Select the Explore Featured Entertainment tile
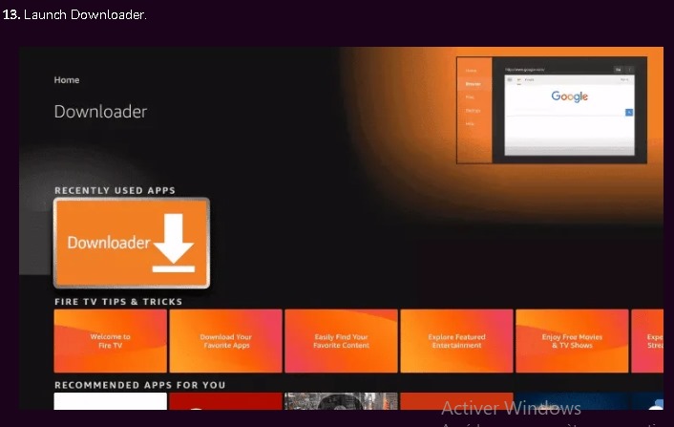This screenshot has width=674, height=427. (456, 341)
